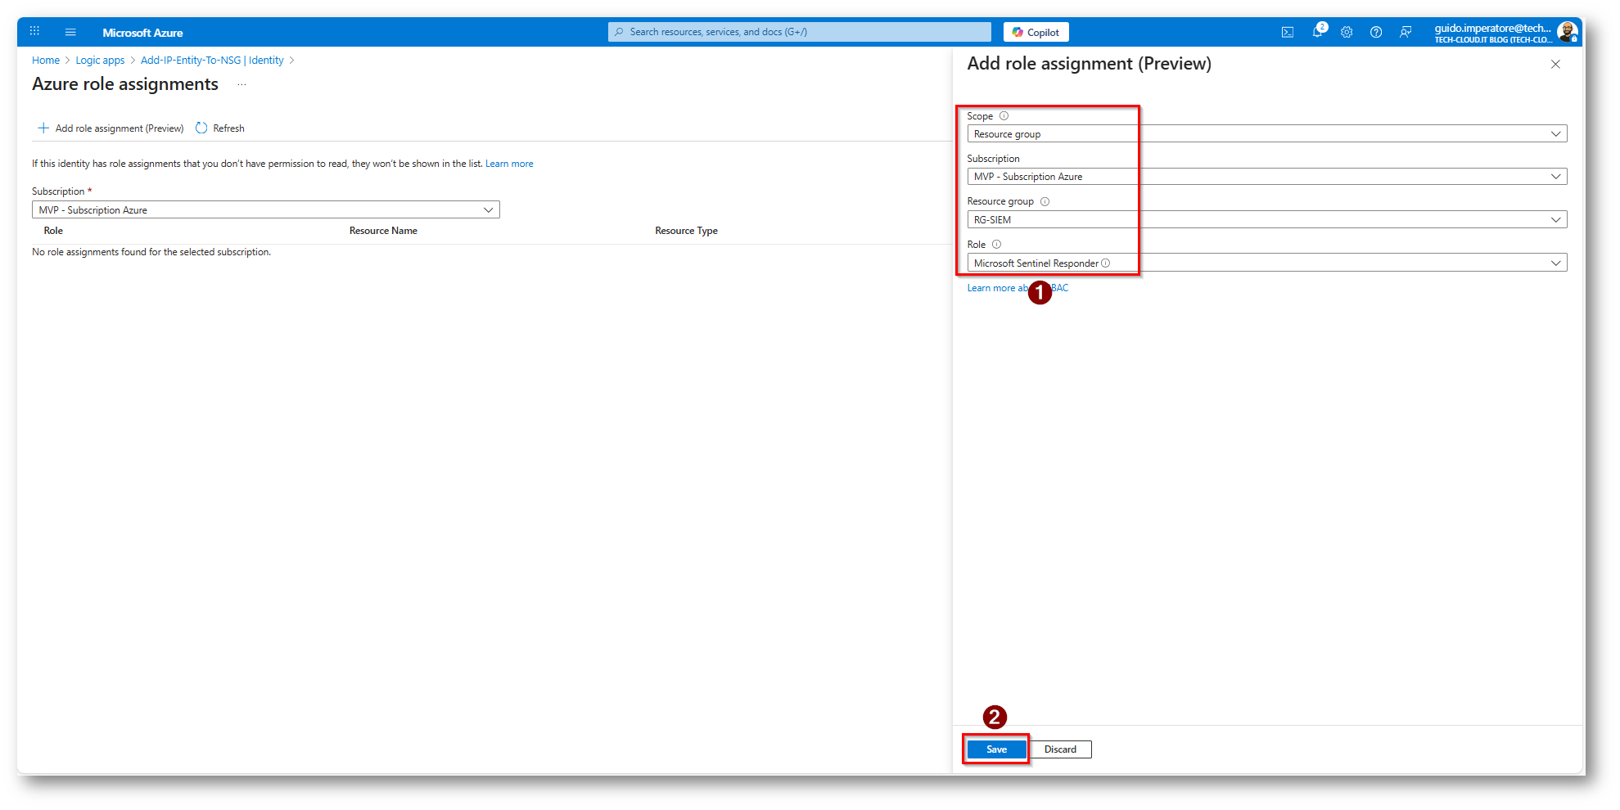
Task: Click the search resources box
Action: pos(800,32)
